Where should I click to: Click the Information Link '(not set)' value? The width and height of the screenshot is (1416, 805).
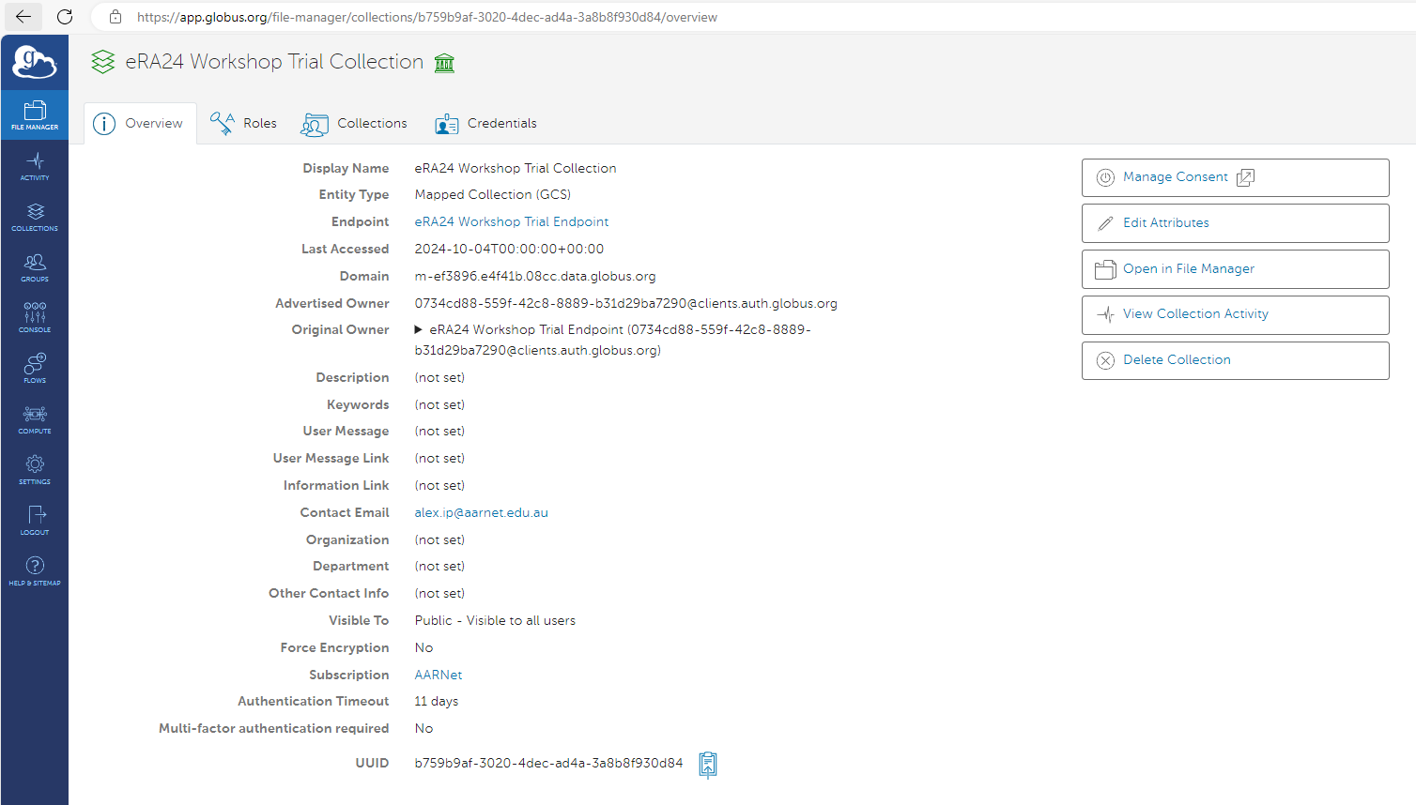pos(439,485)
